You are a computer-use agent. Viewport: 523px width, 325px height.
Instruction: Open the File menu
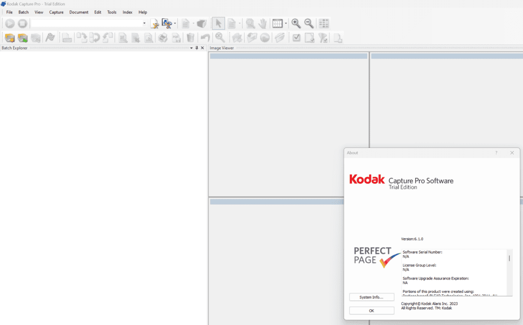point(9,12)
